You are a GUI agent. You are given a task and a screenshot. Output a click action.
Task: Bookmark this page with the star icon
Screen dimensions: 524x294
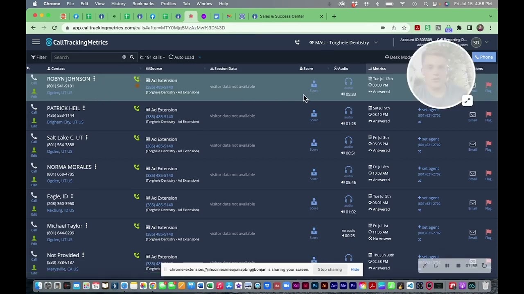pyautogui.click(x=404, y=28)
